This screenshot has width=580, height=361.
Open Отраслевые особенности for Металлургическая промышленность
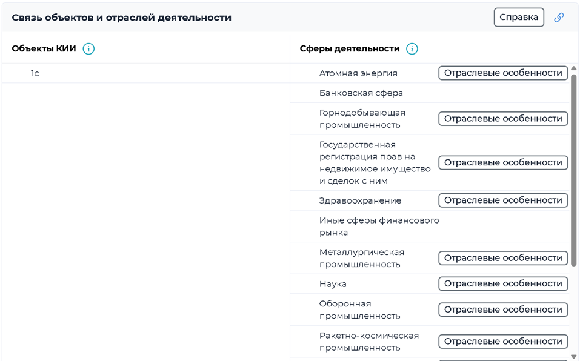click(503, 258)
